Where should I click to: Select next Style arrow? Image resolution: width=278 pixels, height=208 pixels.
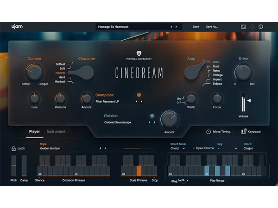point(105,148)
